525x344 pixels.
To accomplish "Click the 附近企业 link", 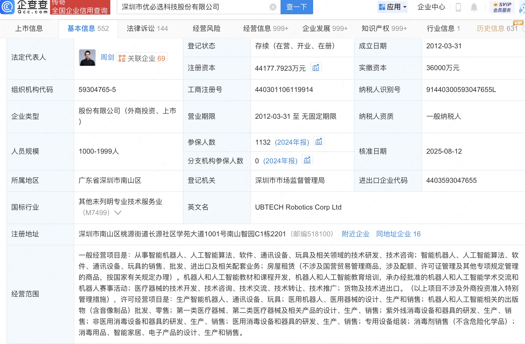I will (356, 234).
